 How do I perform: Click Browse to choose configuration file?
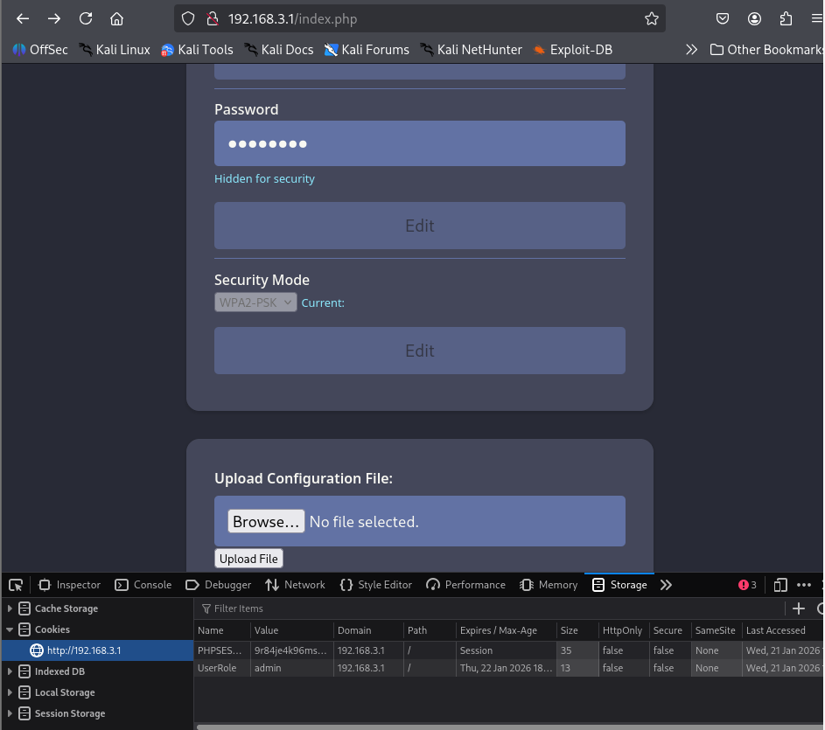tap(266, 521)
